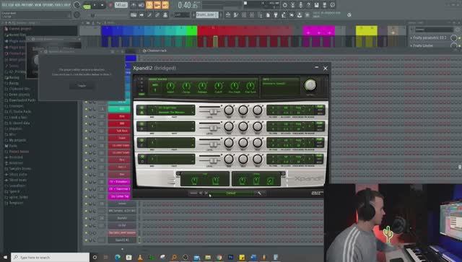Expand the Downloaded Packs folder
This screenshot has height=262, width=462.
(20, 100)
